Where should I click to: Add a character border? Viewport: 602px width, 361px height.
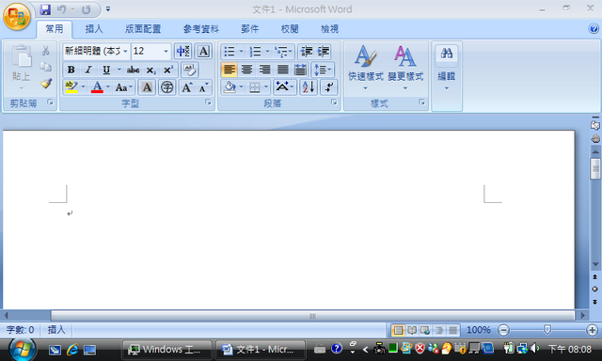(x=203, y=51)
